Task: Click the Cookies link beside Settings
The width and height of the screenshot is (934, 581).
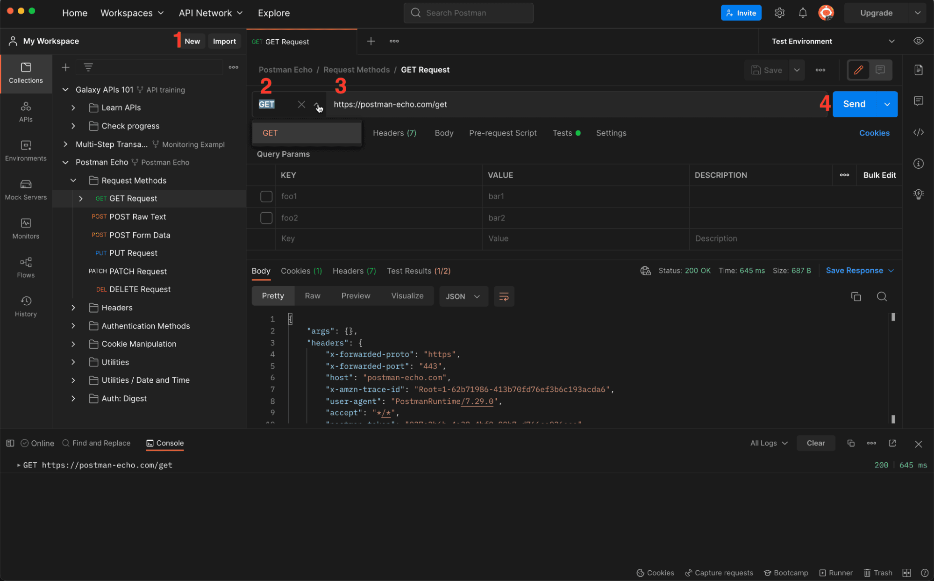Action: point(874,133)
